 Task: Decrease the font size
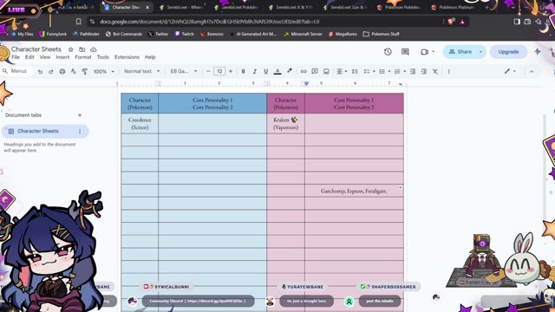(x=208, y=71)
